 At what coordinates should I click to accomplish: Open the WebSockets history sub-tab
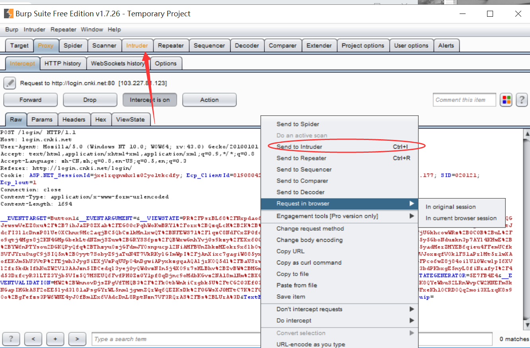point(118,63)
